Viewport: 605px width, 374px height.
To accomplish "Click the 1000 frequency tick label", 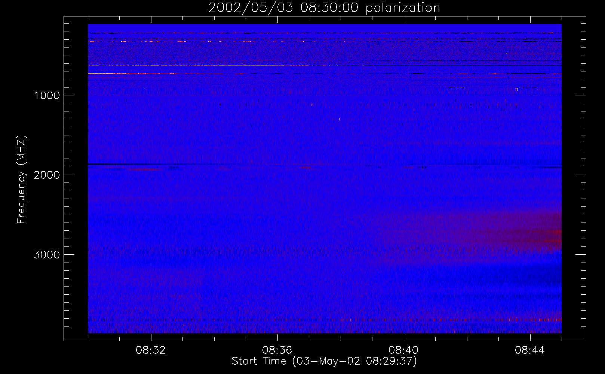I will point(47,95).
